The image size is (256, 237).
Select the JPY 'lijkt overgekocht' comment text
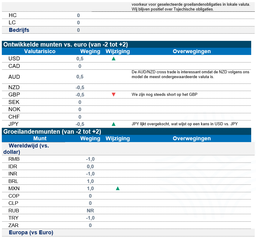[x=187, y=124]
